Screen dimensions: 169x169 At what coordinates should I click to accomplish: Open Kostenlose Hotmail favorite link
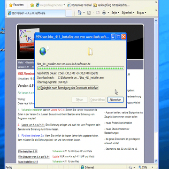point(79,5)
